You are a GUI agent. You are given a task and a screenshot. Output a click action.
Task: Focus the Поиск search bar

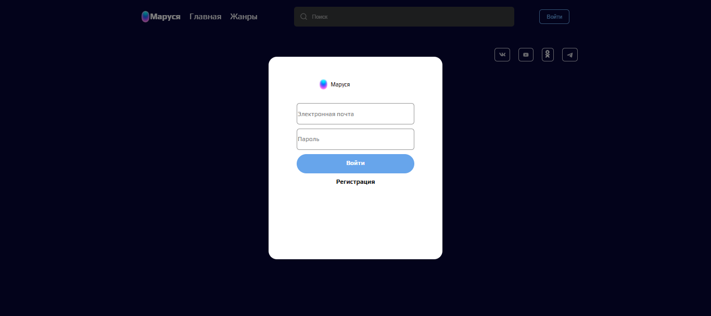click(x=404, y=17)
